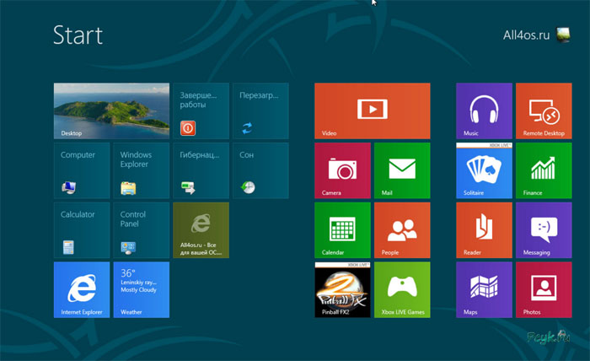590x361 pixels.
Task: Open Xbox LIVE Games tile
Action: [x=402, y=290]
